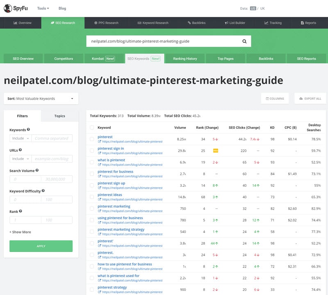Open external link icon for 'pinterest' keyword

point(100,142)
